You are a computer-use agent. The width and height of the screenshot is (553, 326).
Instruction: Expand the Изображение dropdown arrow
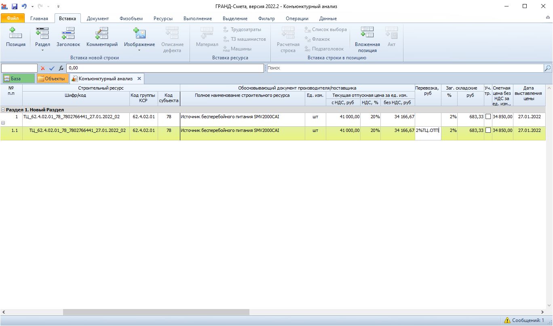pos(139,50)
